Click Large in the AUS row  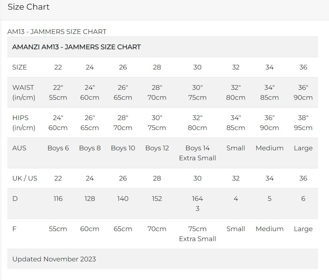(303, 148)
